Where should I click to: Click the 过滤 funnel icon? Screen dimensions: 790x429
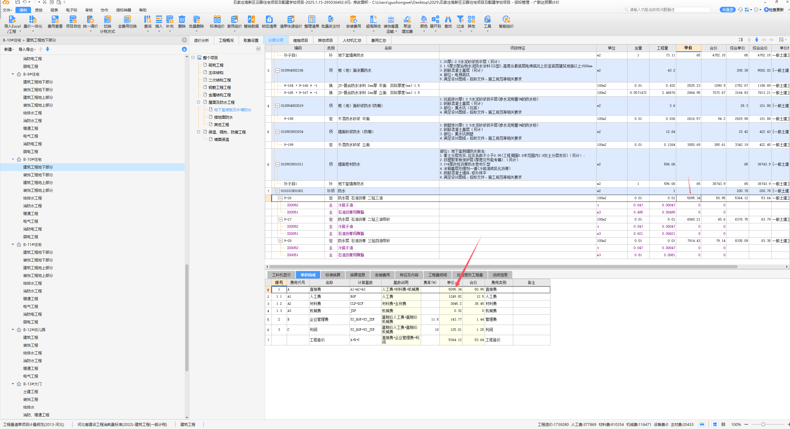coord(460,20)
